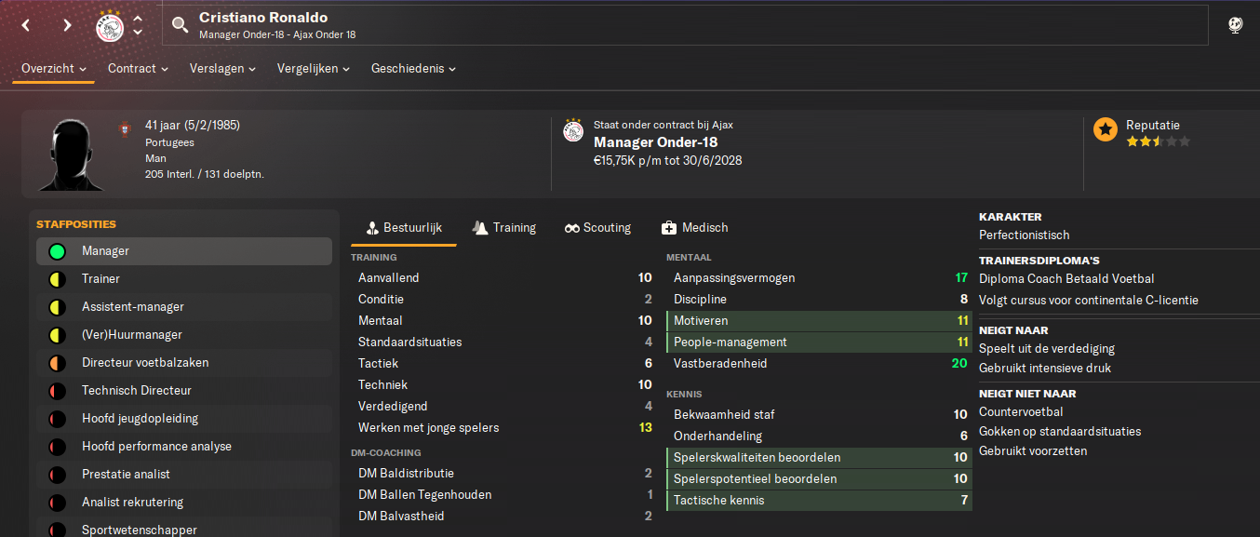Select Trainer in staff positions list
The image size is (1260, 537).
[184, 279]
